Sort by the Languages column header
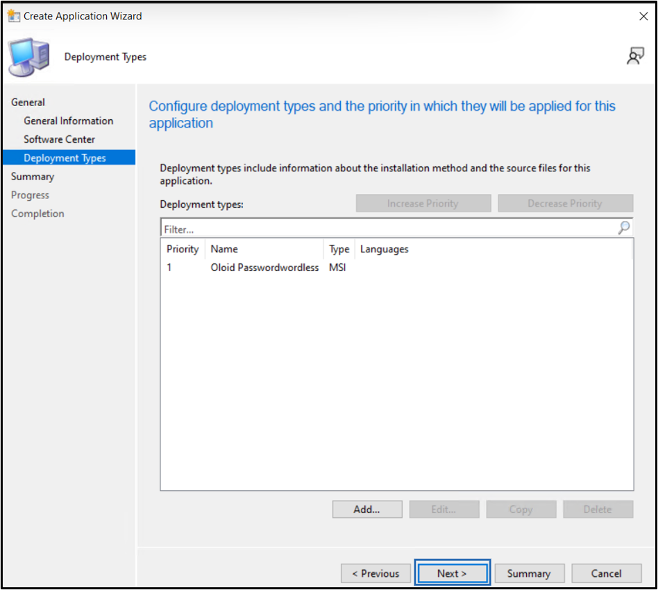Image resolution: width=658 pixels, height=590 pixels. point(384,249)
